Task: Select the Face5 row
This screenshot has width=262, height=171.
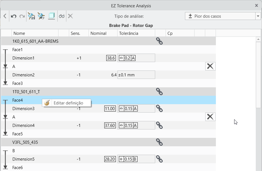Action: (x=109, y=134)
